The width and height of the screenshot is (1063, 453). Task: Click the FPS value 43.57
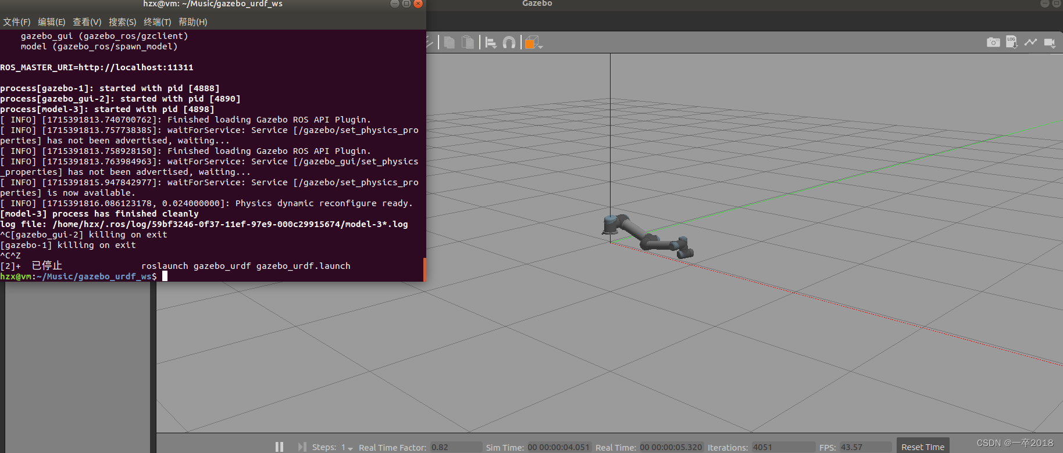(x=865, y=447)
